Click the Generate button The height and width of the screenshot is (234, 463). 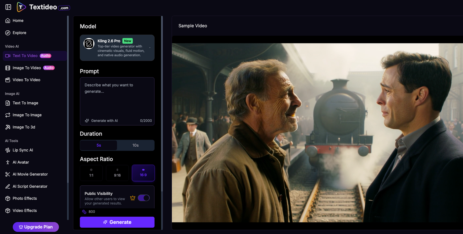pyautogui.click(x=117, y=222)
